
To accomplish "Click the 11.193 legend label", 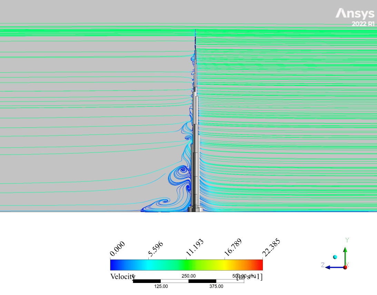I will [194, 248].
